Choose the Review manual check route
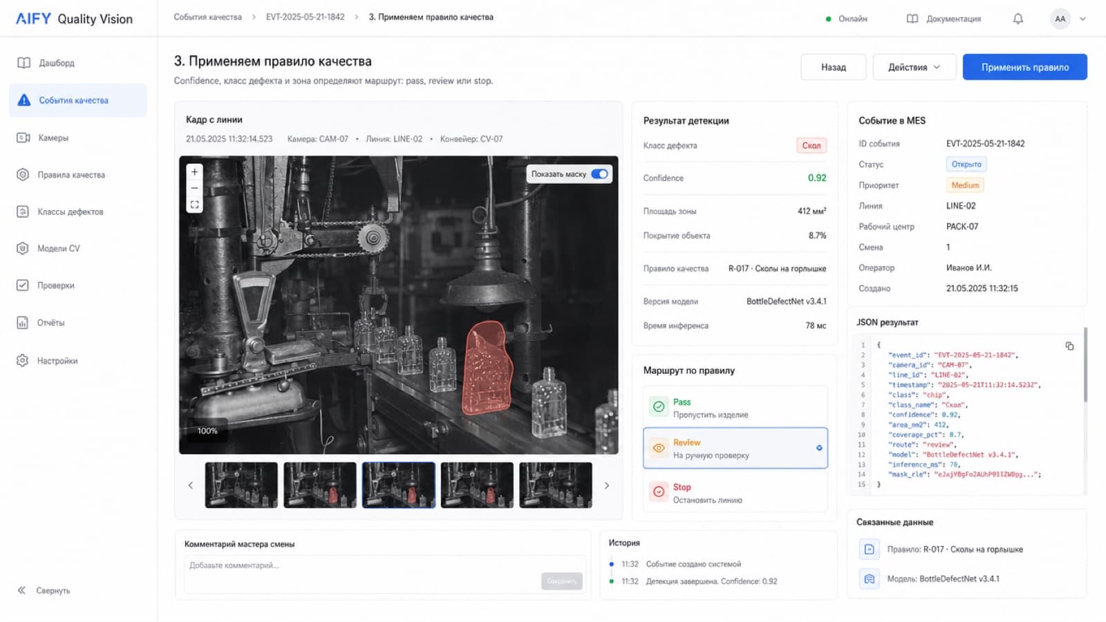Screen dimensions: 1106x622 (x=735, y=449)
